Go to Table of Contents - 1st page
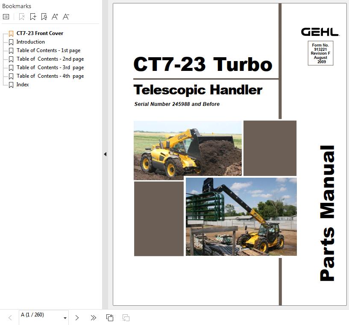 point(49,50)
